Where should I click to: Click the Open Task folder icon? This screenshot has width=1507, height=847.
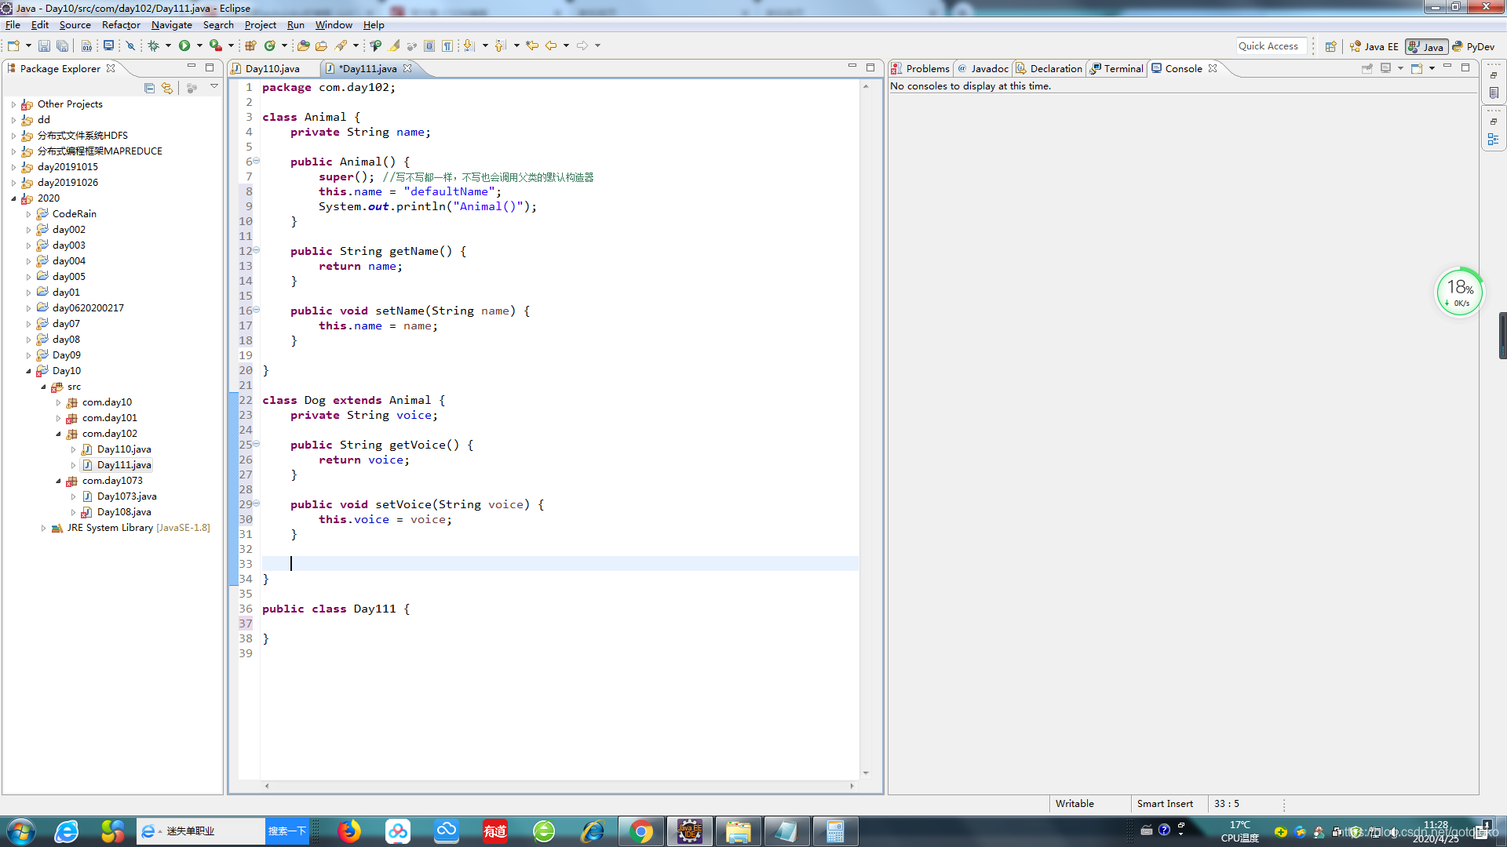point(321,46)
